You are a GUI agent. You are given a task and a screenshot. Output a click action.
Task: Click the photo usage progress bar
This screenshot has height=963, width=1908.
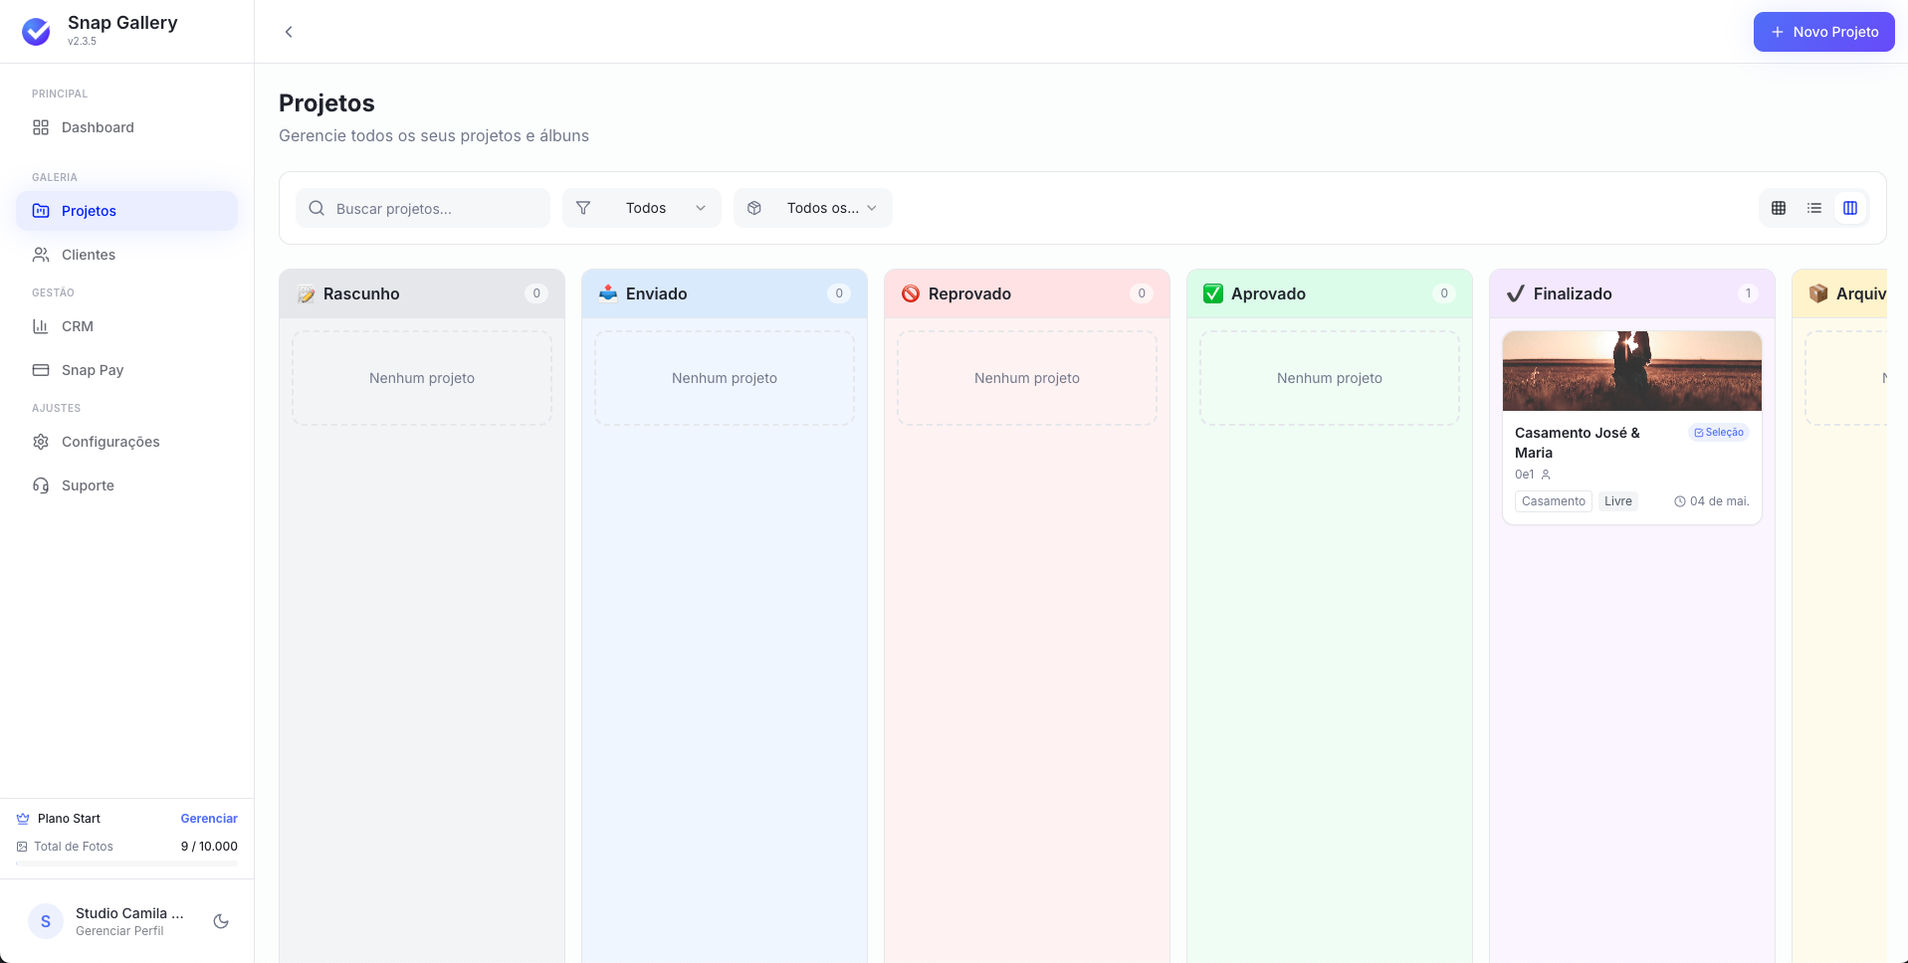pos(126,864)
